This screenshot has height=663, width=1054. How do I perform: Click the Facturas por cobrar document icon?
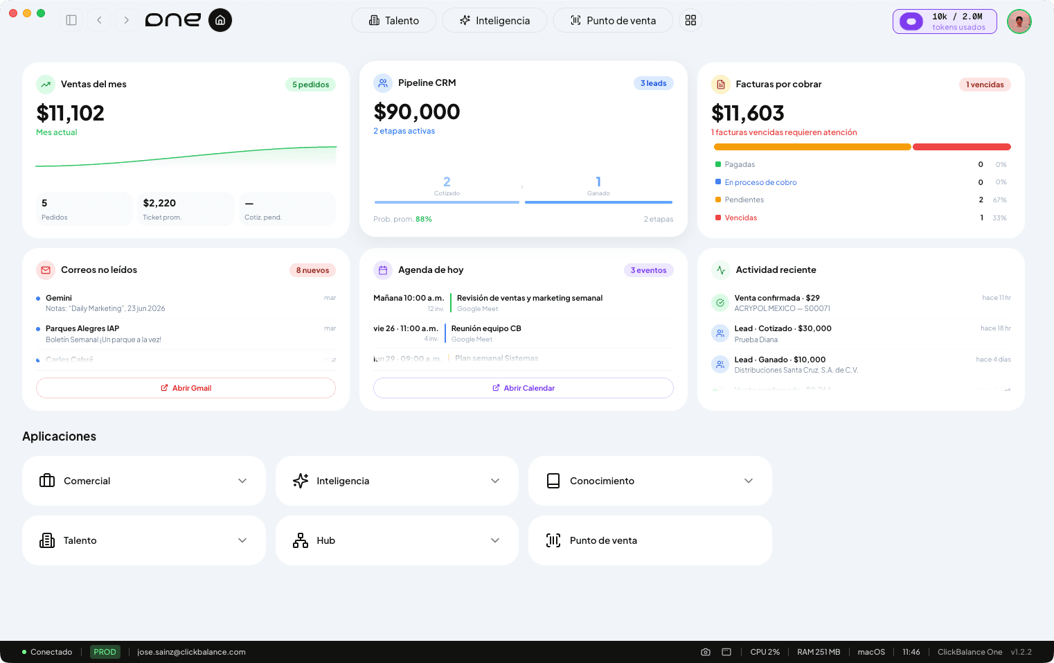(721, 85)
